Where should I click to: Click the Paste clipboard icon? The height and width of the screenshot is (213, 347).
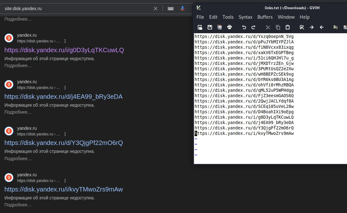point(287,27)
